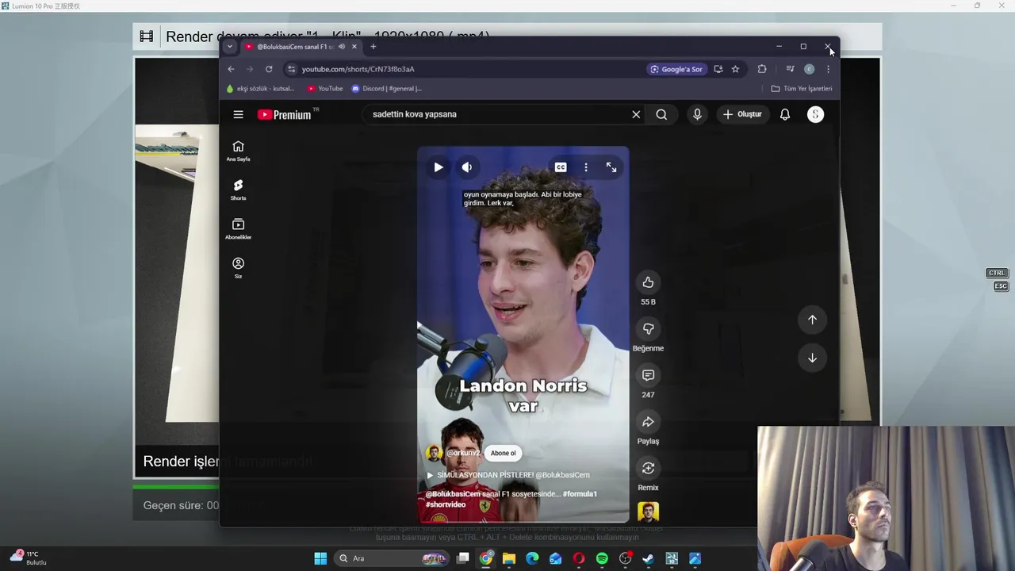The width and height of the screenshot is (1015, 571).
Task: Go to the previous short arrow
Action: [x=812, y=320]
